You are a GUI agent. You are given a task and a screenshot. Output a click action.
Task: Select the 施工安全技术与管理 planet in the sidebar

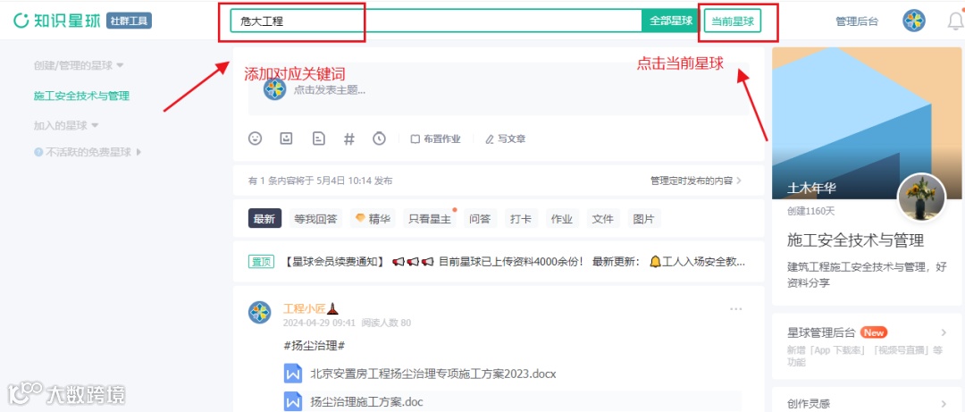point(81,96)
